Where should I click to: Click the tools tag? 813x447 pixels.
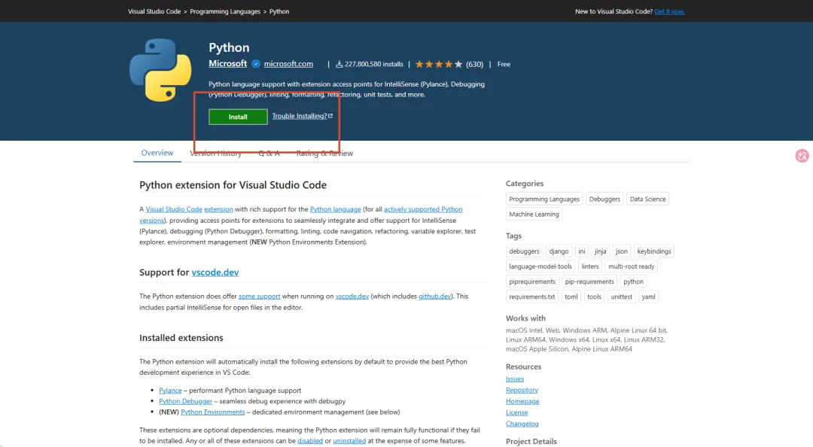pos(594,296)
